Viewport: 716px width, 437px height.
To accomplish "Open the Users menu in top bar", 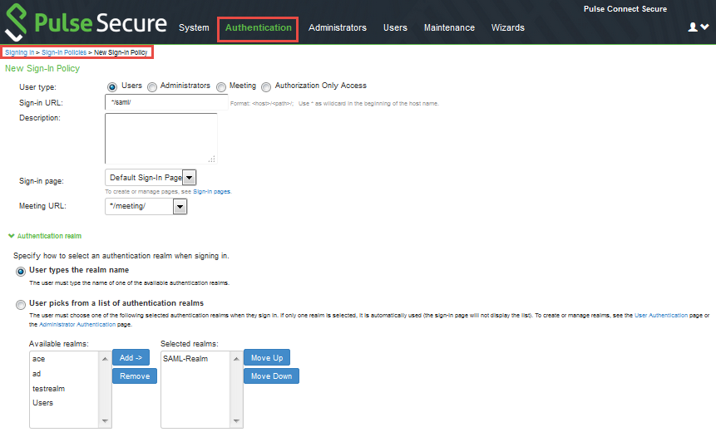I will tap(395, 27).
